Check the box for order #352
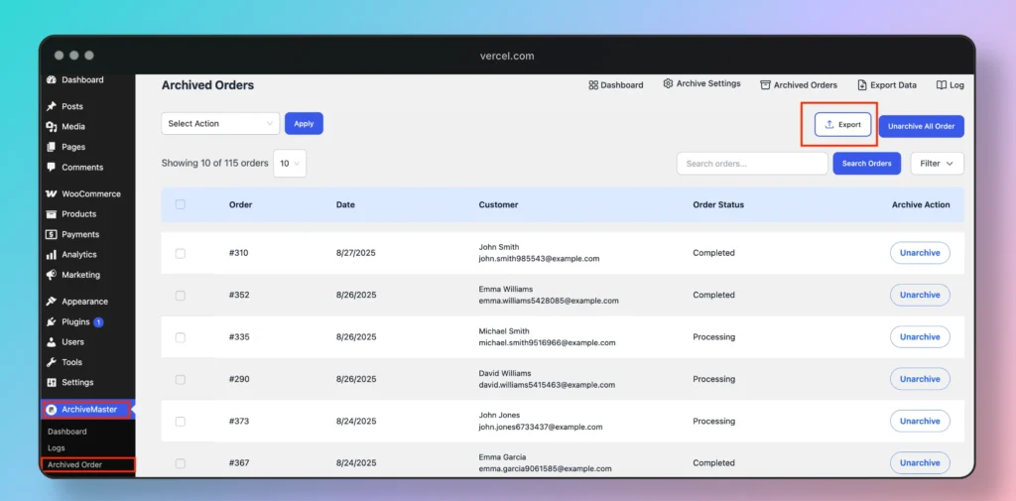The height and width of the screenshot is (501, 1016). pos(181,296)
